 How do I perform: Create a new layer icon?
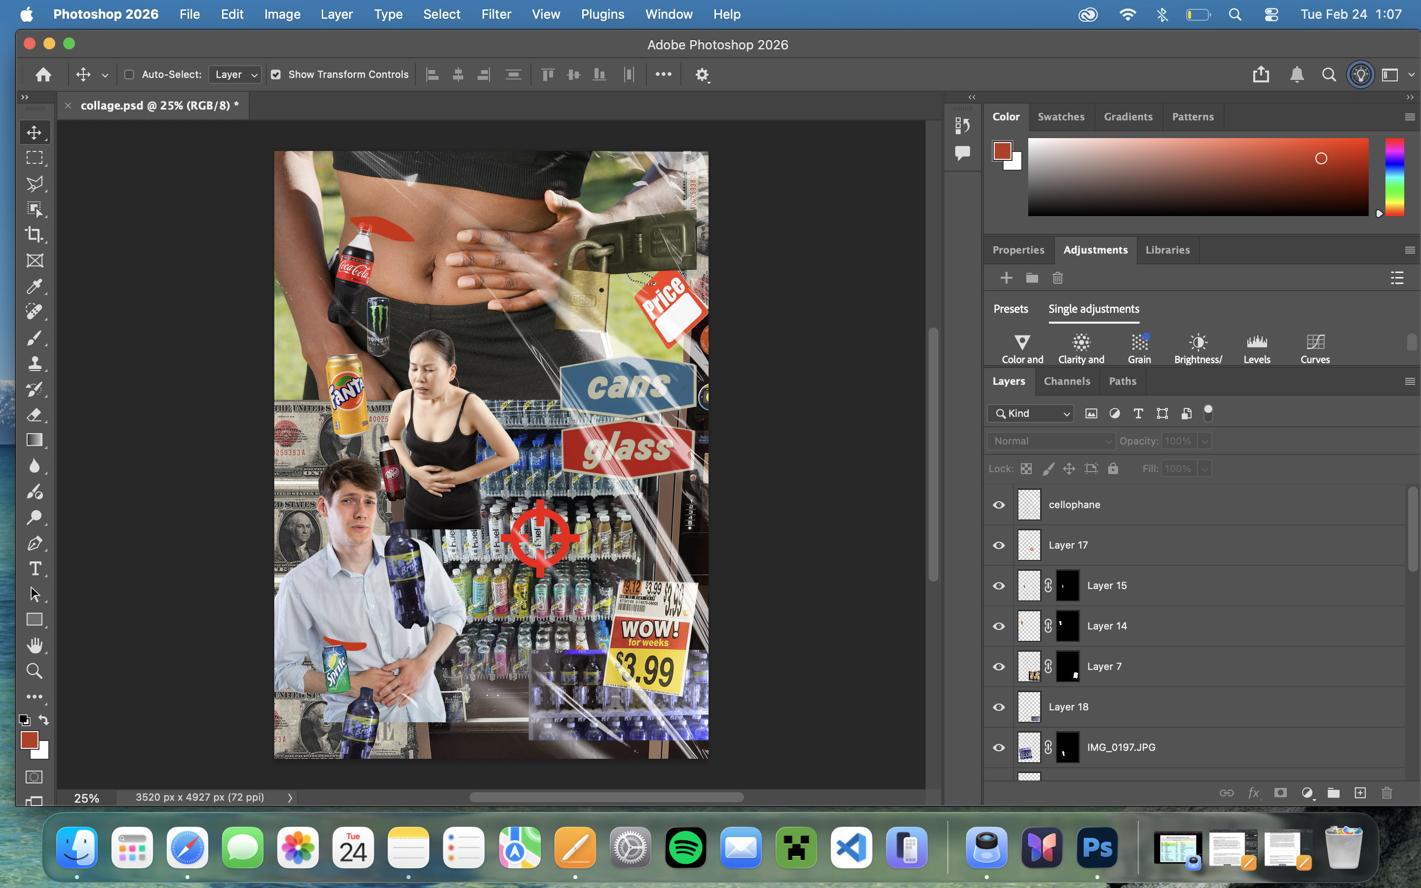(x=1360, y=793)
